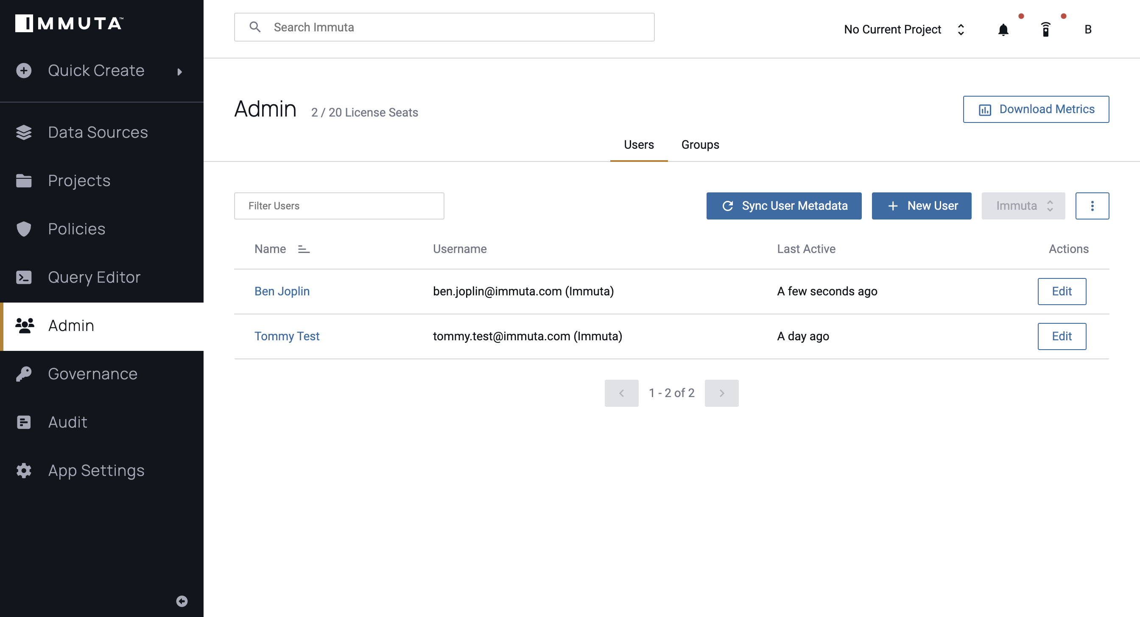Click the Quick Create plus icon
Viewport: 1140px width, 617px height.
tap(24, 71)
